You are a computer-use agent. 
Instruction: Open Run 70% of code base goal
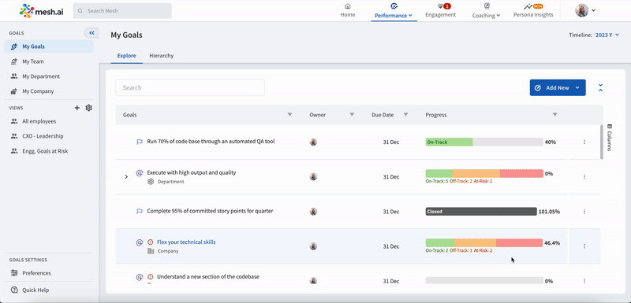pos(211,141)
